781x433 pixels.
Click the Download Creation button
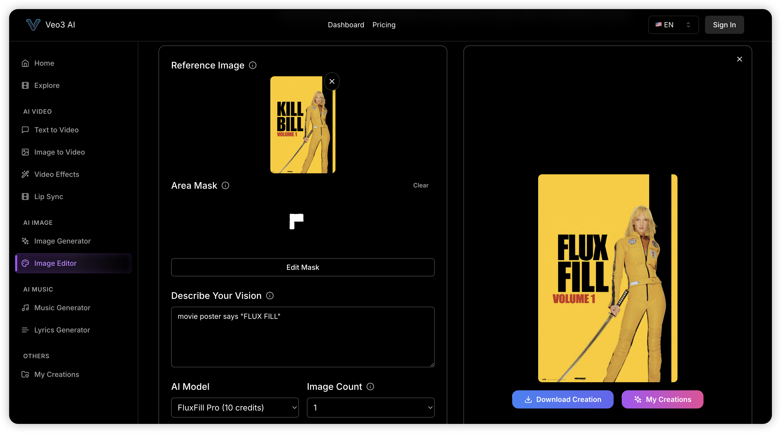[563, 399]
